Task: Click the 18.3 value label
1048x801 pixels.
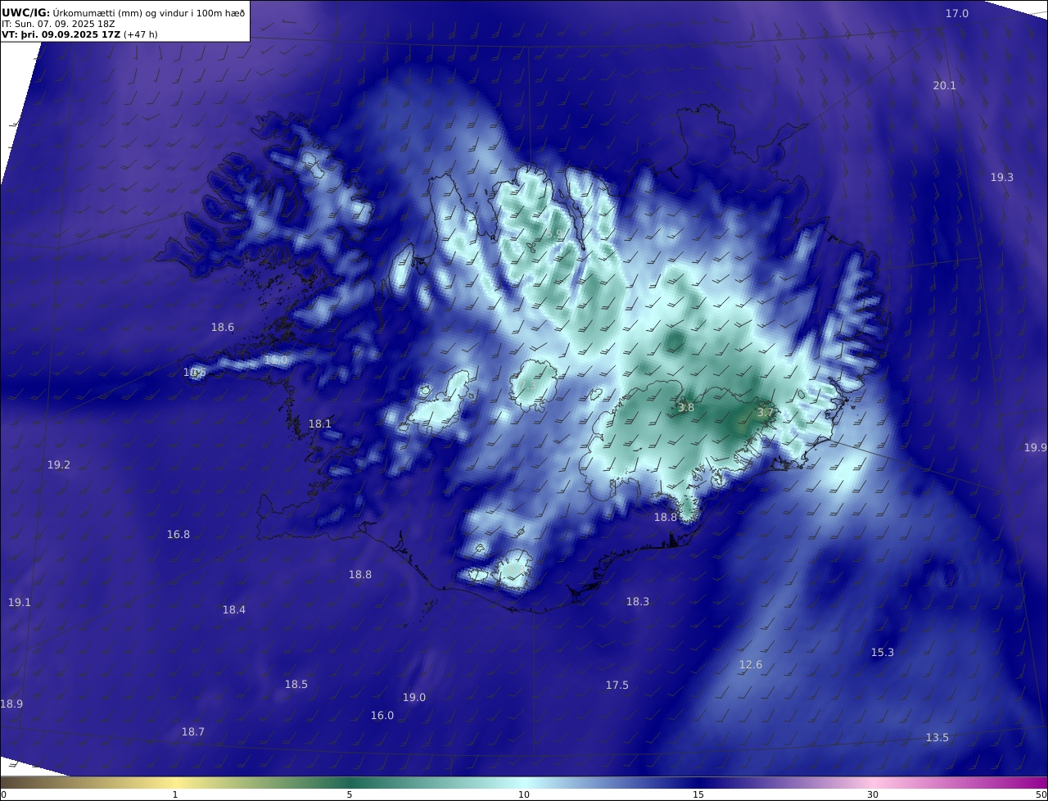Action: pyautogui.click(x=637, y=602)
